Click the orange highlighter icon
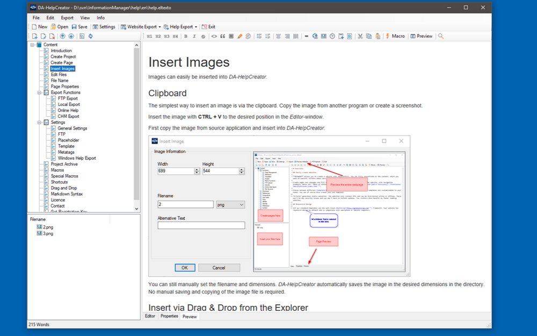Viewport: 537px width, 336px height. coord(240,36)
